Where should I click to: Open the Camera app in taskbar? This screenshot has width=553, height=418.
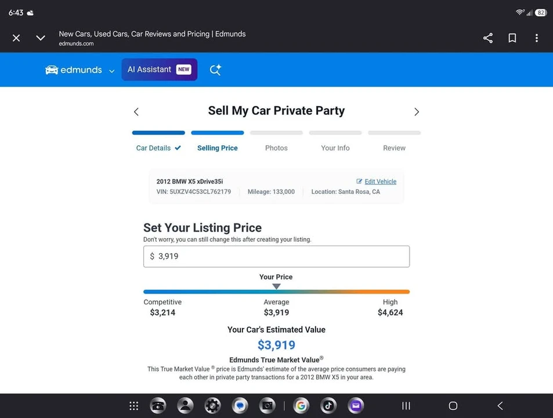(268, 406)
